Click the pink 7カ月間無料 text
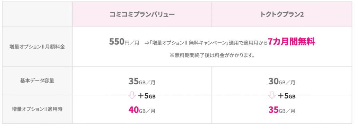Image resolution: width=355 pixels, height=126 pixels. [291, 42]
